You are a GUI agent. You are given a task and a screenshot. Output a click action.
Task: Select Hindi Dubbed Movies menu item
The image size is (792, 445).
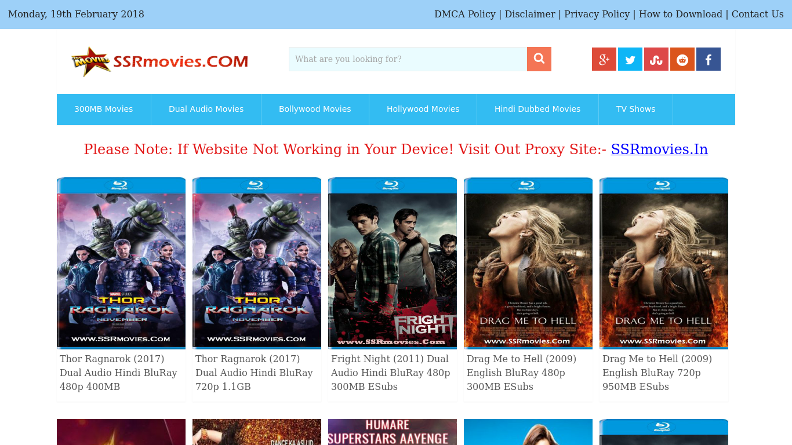pyautogui.click(x=537, y=109)
